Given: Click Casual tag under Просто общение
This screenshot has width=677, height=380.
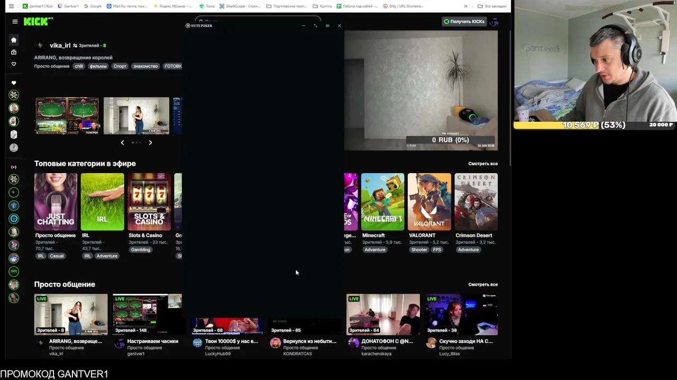Looking at the screenshot, I should tap(57, 256).
